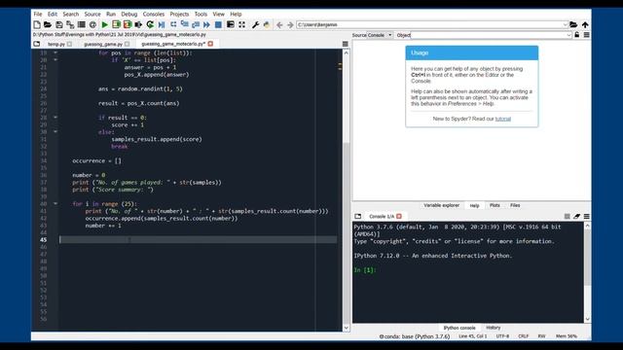Image resolution: width=623 pixels, height=350 pixels.
Task: Close the guessing_game.py tab
Action: 128,44
